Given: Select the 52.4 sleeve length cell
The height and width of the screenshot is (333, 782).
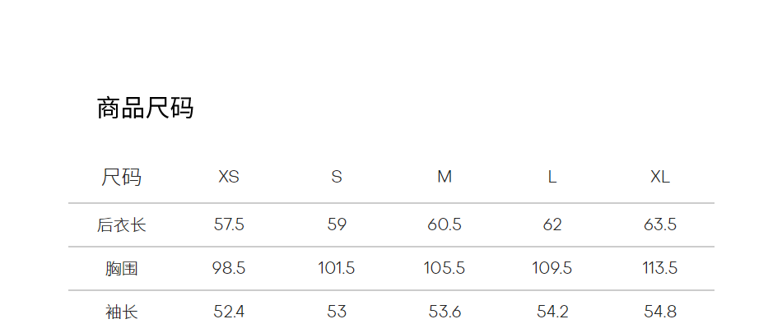Looking at the screenshot, I should click(229, 312).
